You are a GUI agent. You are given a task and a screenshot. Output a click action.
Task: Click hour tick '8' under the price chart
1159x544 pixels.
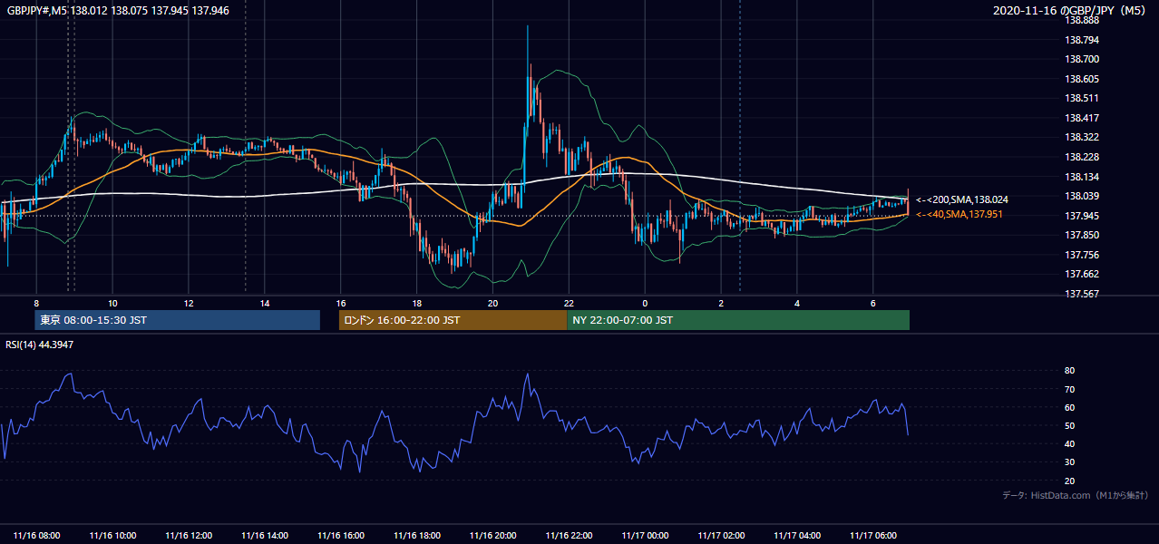coord(36,303)
